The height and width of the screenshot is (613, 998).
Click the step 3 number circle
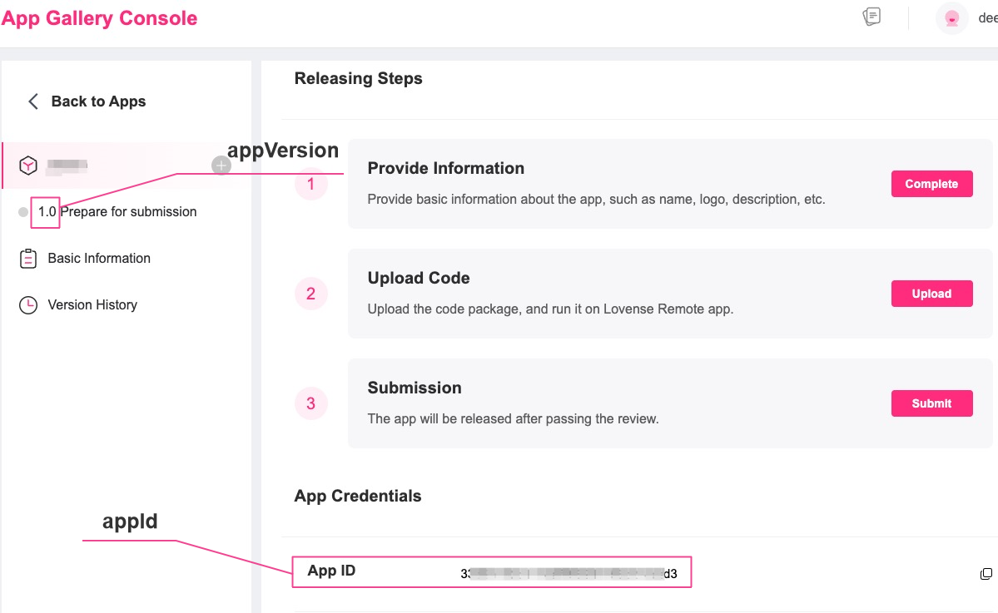311,403
